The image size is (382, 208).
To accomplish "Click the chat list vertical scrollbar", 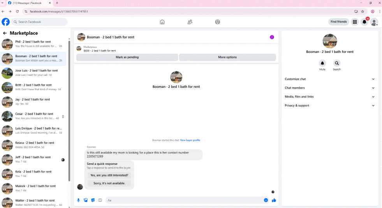I will coord(69,111).
